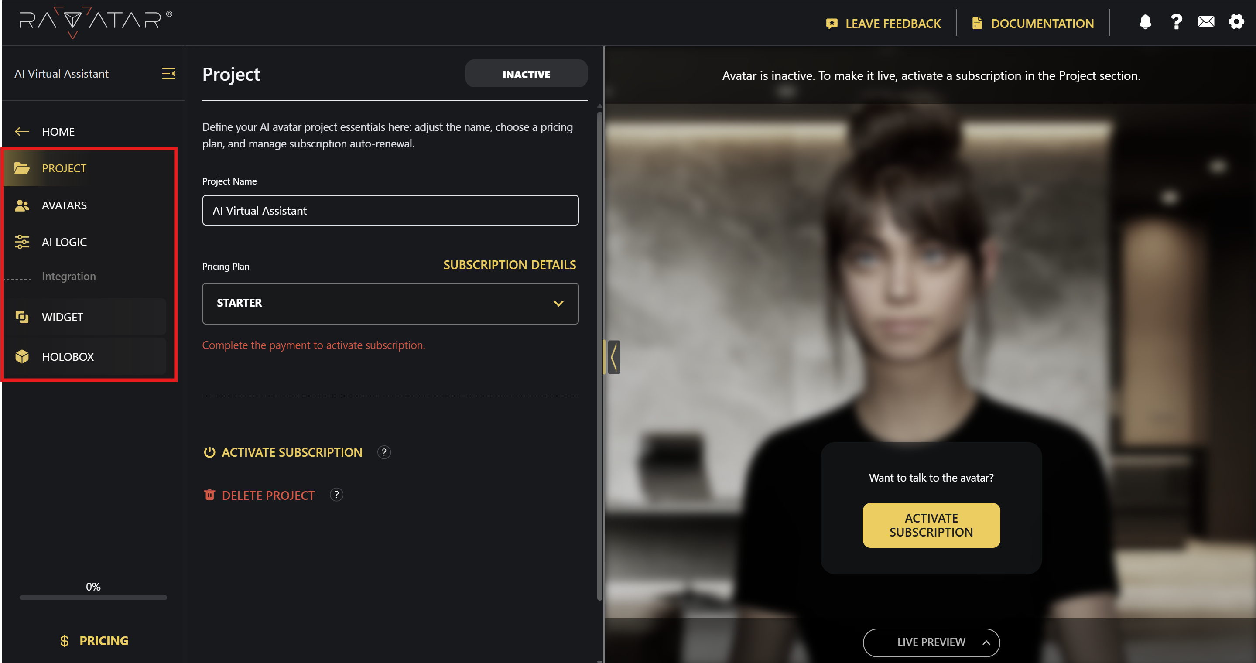Click inside the Project Name field
The image size is (1256, 663).
(390, 210)
